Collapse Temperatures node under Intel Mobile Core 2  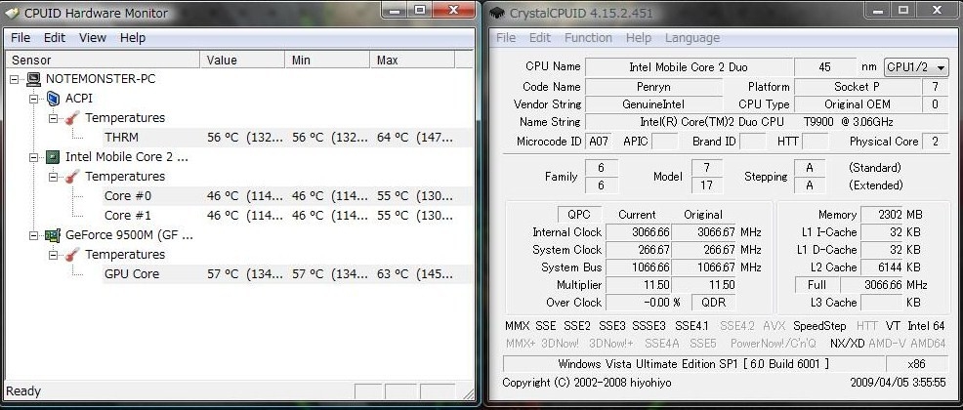point(53,176)
